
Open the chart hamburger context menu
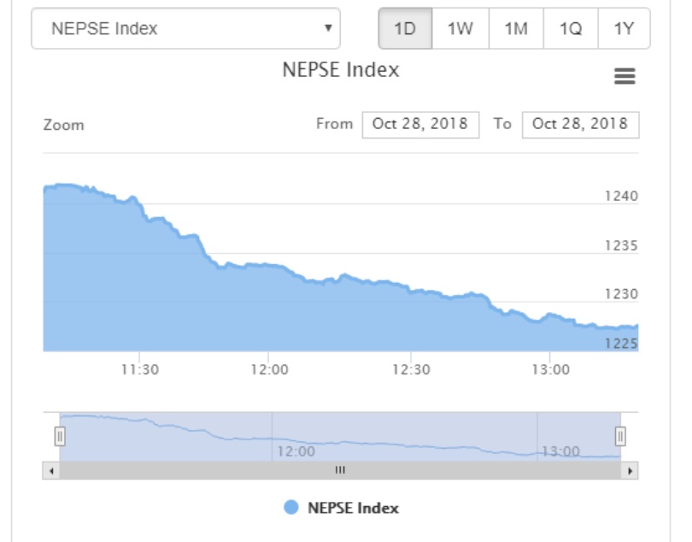click(x=625, y=77)
